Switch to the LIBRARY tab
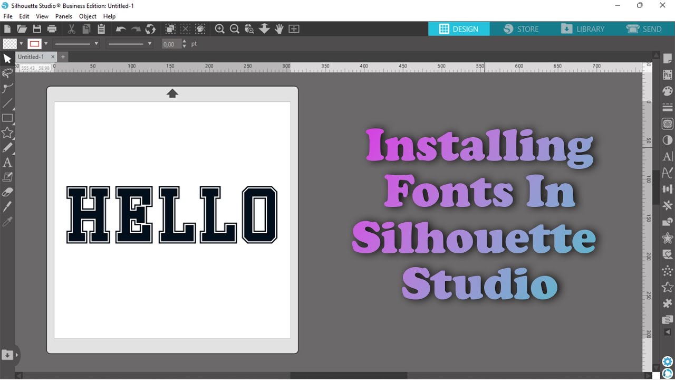Viewport: 675px width, 380px height. [583, 29]
